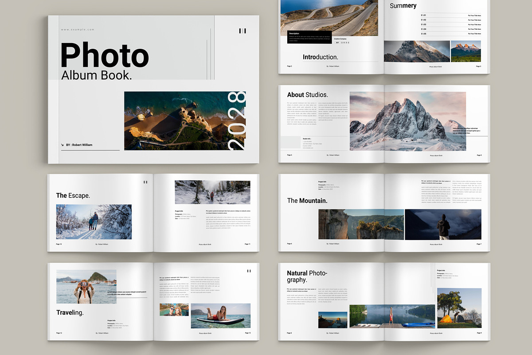Click 'Project Info' on page 11
532x355 pixels.
pyautogui.click(x=179, y=211)
